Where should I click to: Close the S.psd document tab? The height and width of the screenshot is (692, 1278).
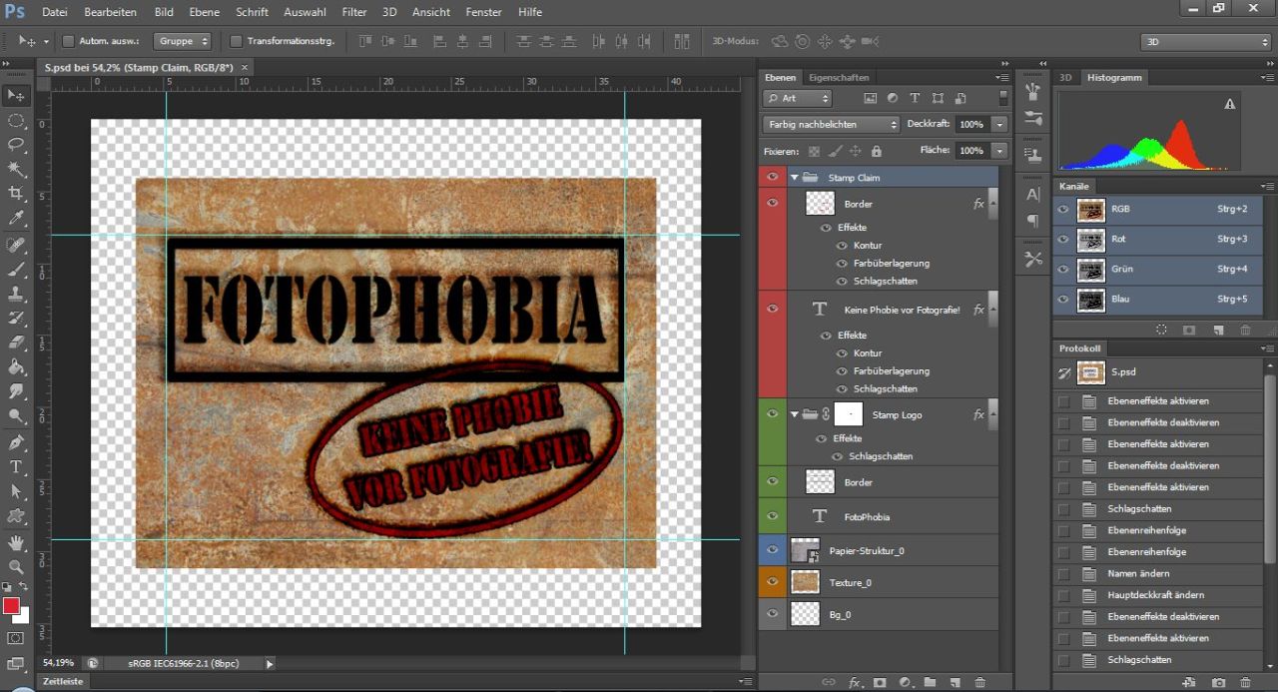click(x=245, y=67)
